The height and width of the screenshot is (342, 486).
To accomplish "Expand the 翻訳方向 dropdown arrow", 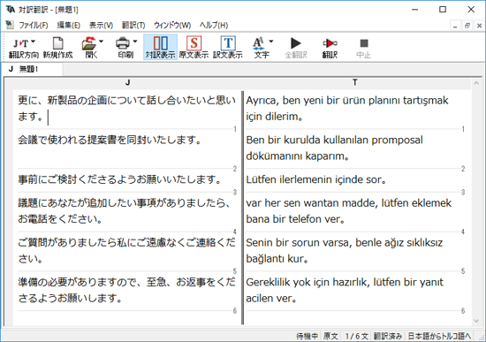I will [x=34, y=42].
